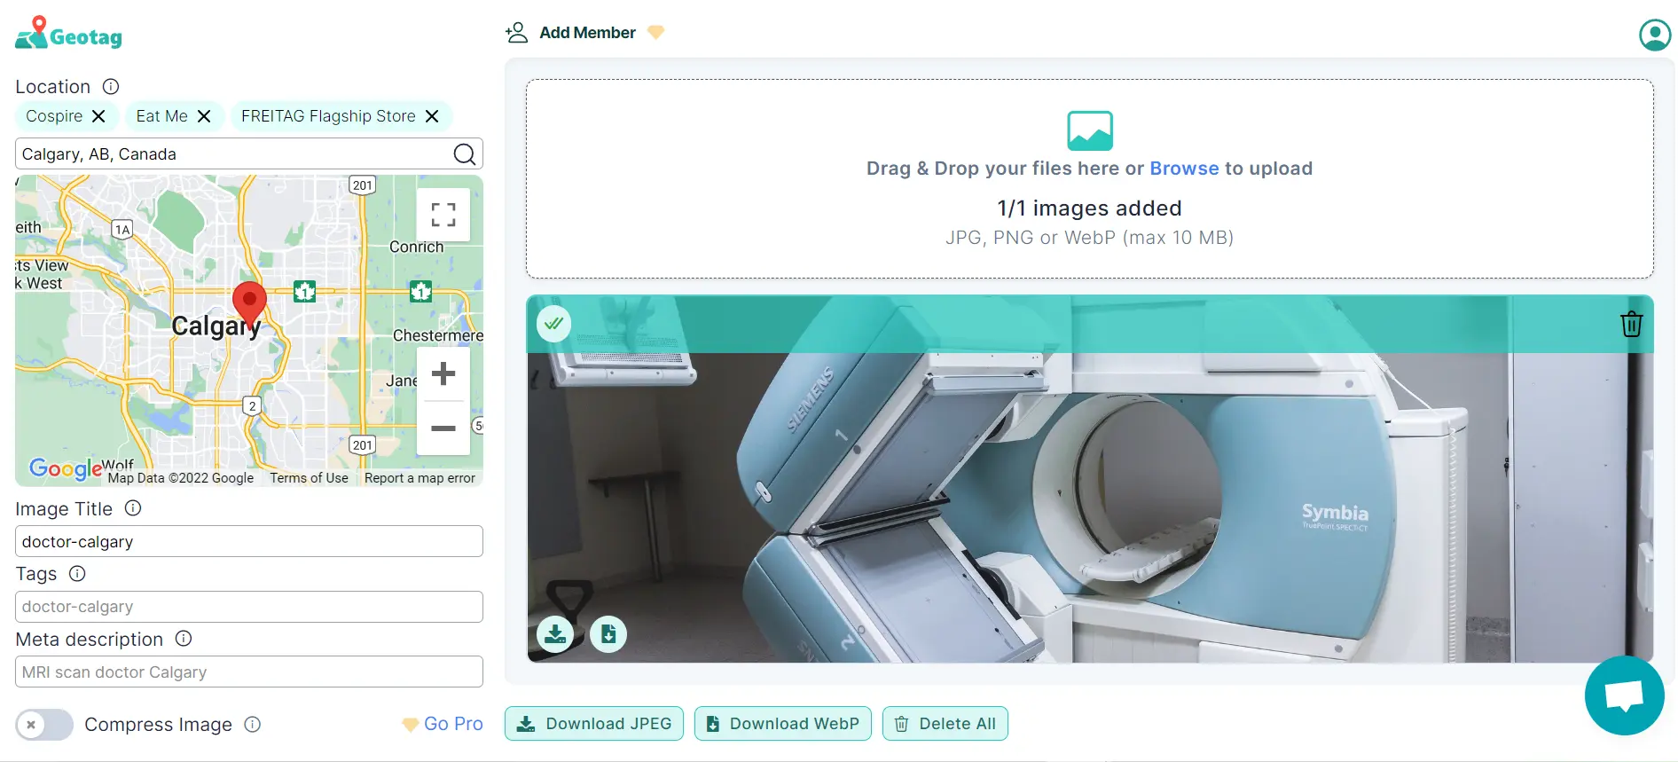Click the Download JPEG button
Screen dimensions: 1678x762
[x=594, y=724]
